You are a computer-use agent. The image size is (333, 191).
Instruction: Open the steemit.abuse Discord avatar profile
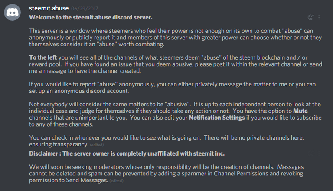(12, 12)
